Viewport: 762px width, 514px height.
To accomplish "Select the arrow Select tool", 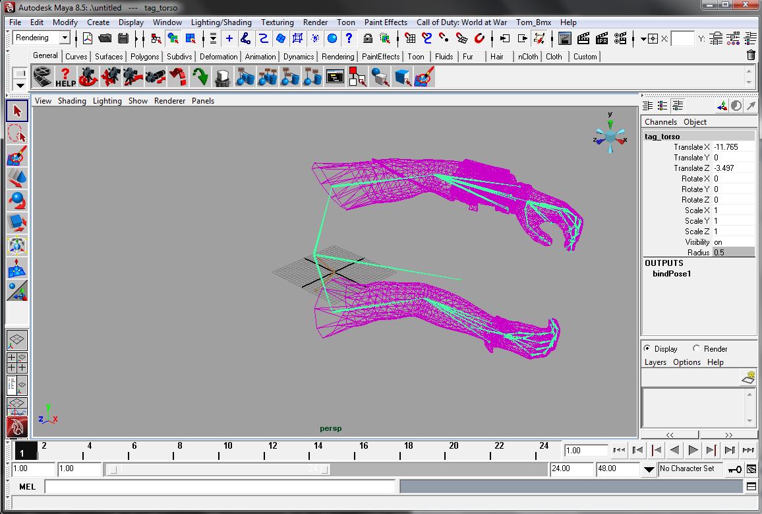I will point(17,111).
